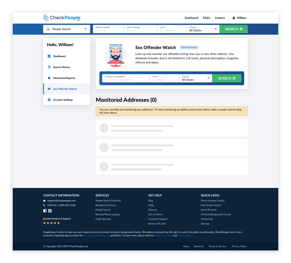Open the Fair Credit Reporting Act link
Image resolution: width=291 pixels, height=263 pixels.
point(96,235)
